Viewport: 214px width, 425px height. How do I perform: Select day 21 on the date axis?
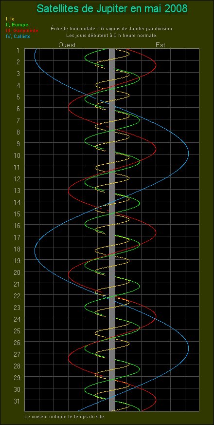tap(17, 283)
